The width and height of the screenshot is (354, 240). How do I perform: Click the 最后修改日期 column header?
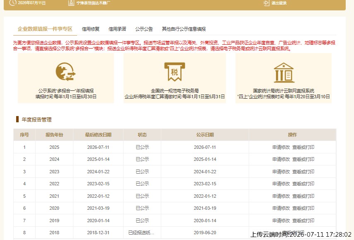click(98, 135)
